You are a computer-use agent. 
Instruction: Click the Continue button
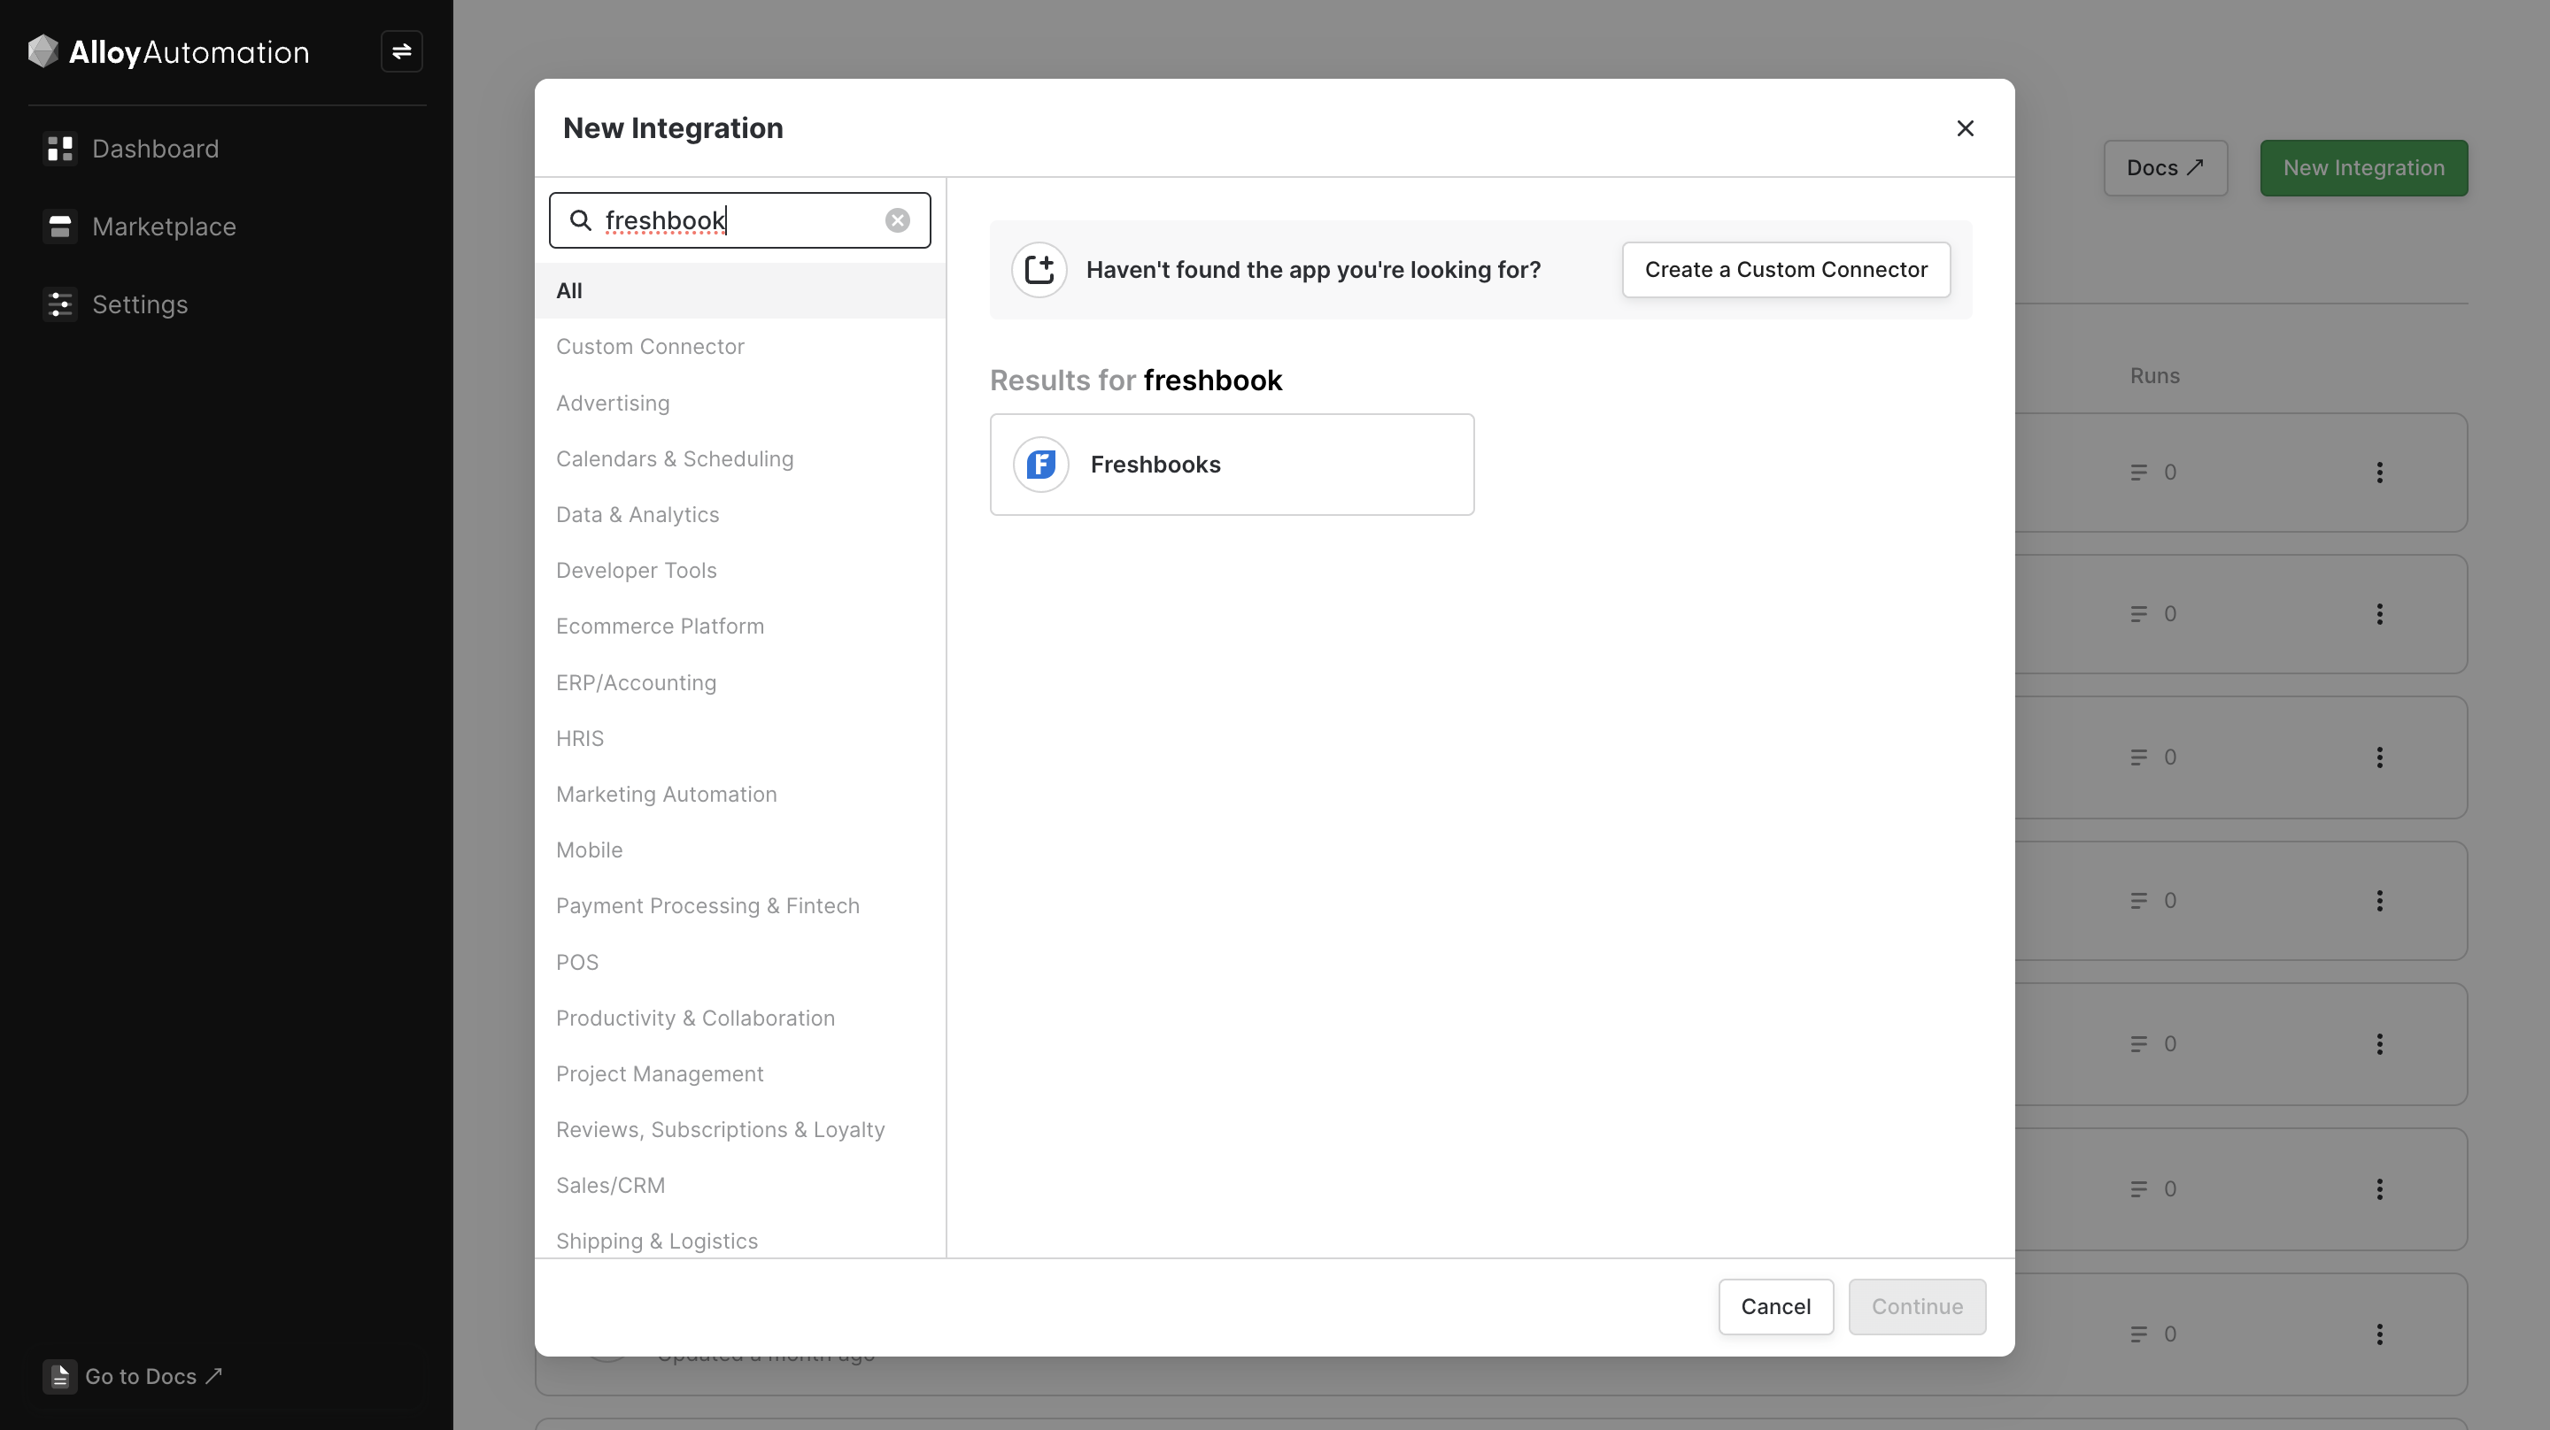(x=1916, y=1306)
